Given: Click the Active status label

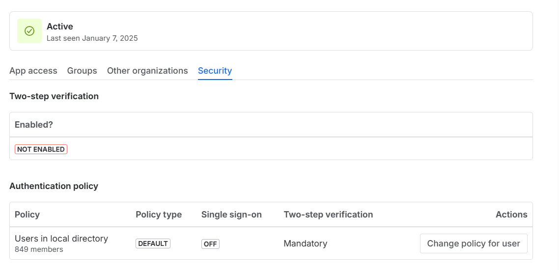Looking at the screenshot, I should tap(60, 27).
